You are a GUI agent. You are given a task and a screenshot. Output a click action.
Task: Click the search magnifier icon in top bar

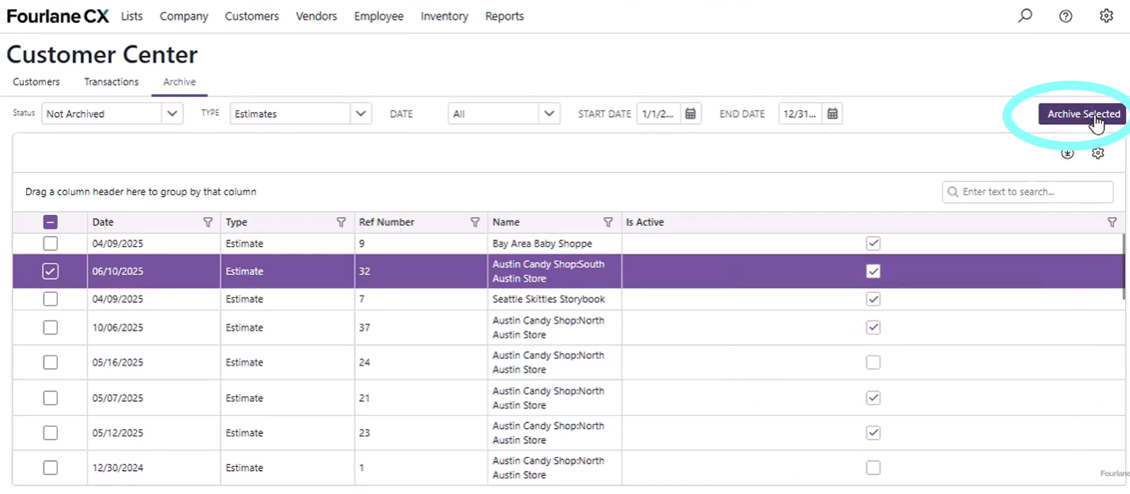[1025, 16]
